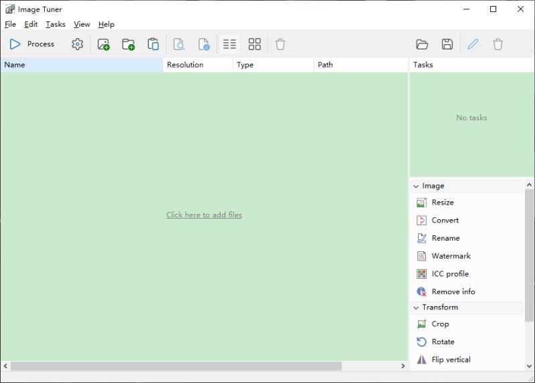Click the Process button label
Image resolution: width=535 pixels, height=383 pixels.
click(x=41, y=44)
